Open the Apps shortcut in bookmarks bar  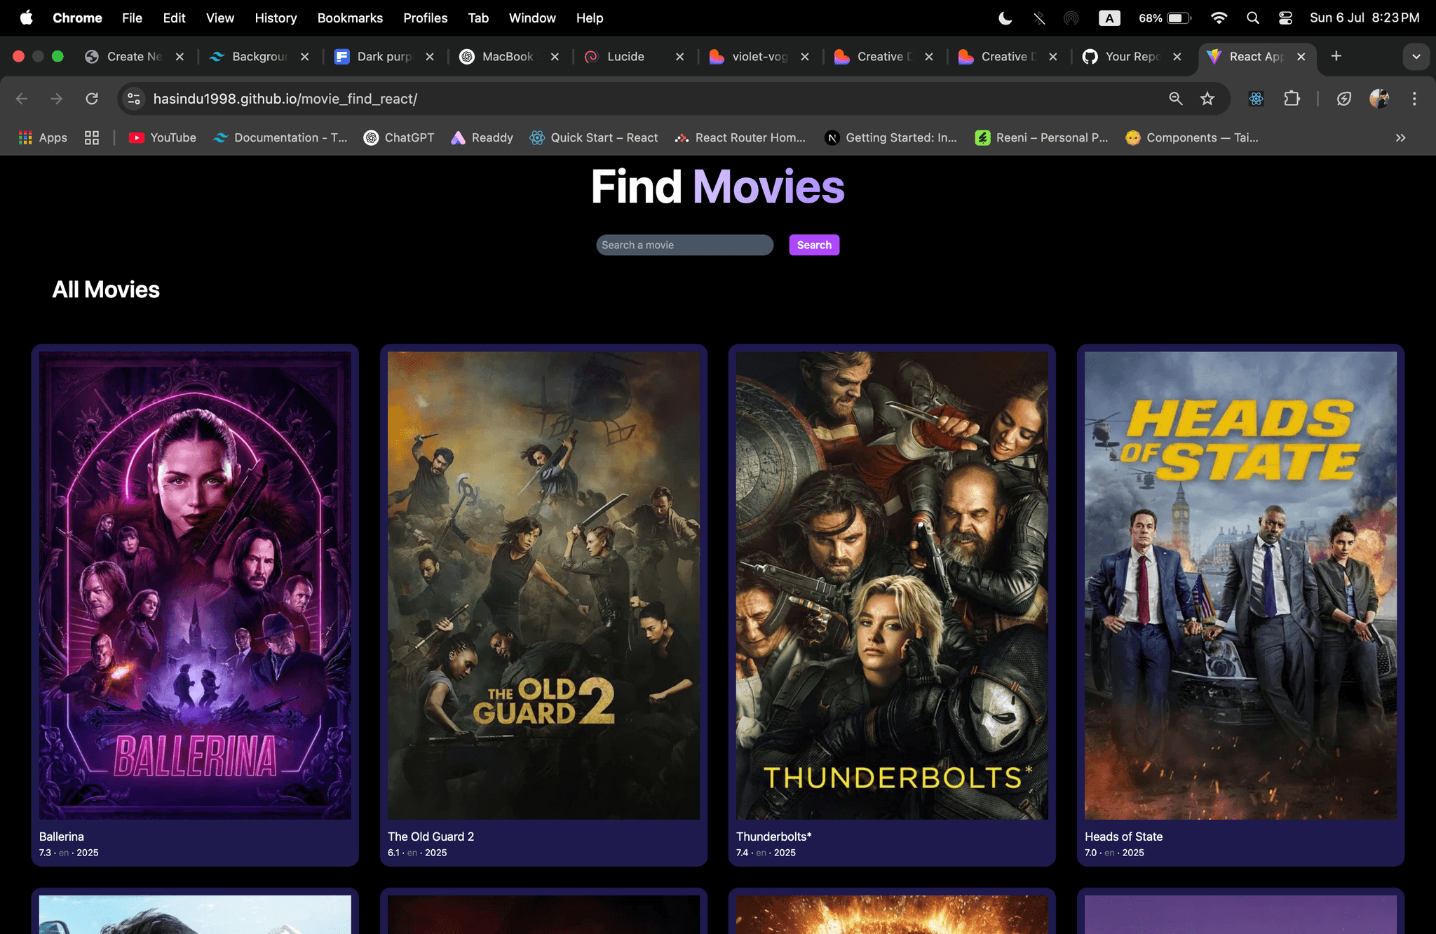42,137
